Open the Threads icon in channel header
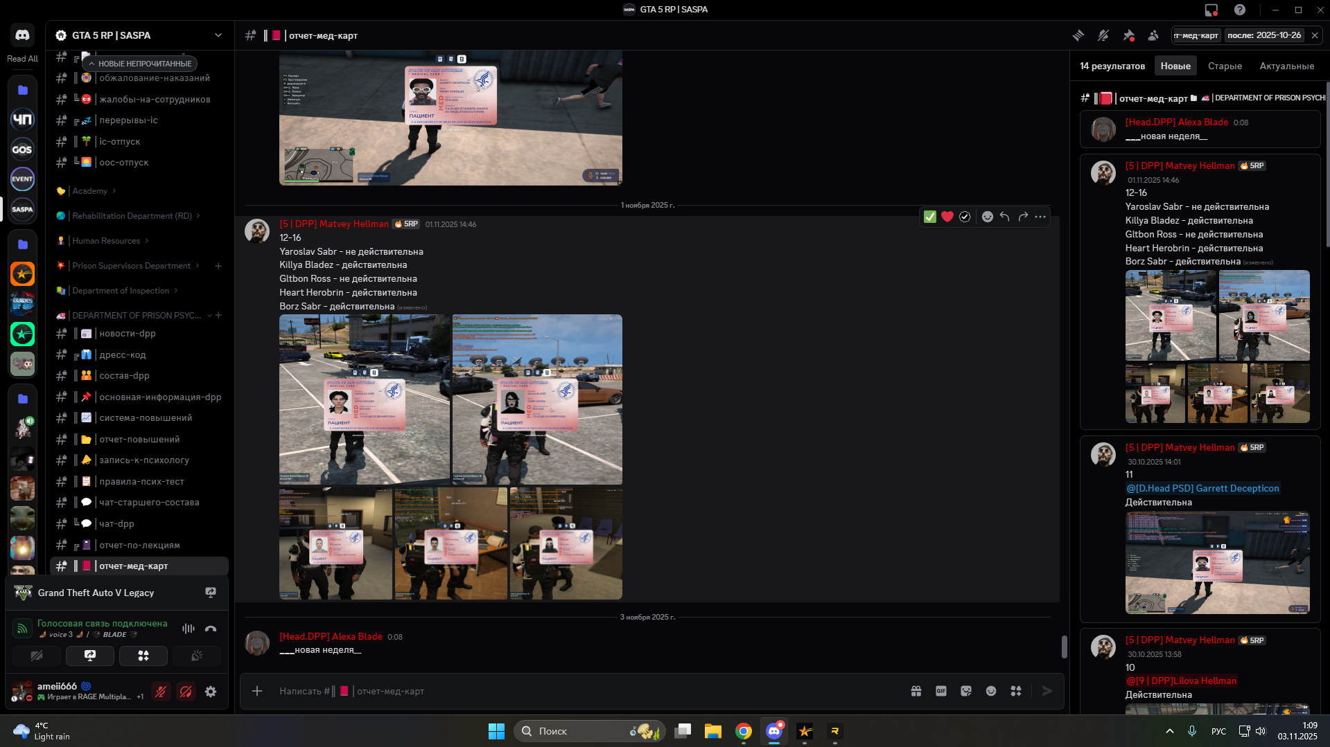This screenshot has width=1330, height=747. [1078, 35]
